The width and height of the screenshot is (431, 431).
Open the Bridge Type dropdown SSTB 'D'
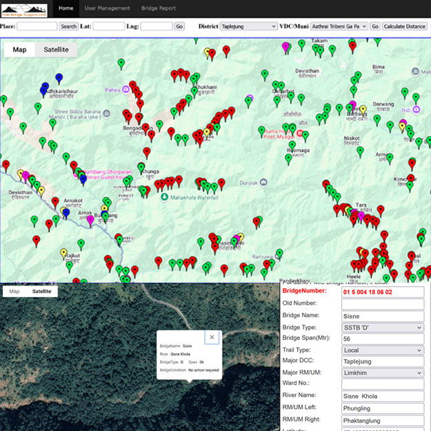coord(383,328)
